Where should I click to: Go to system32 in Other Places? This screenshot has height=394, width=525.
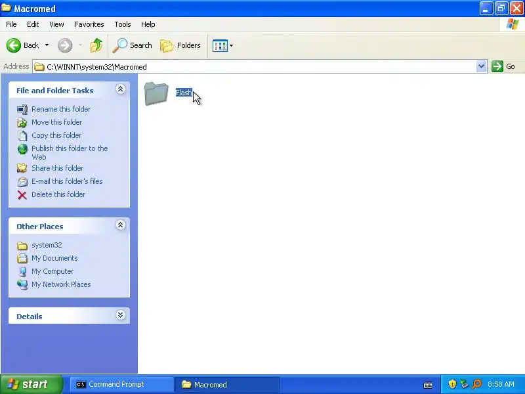pyautogui.click(x=47, y=245)
